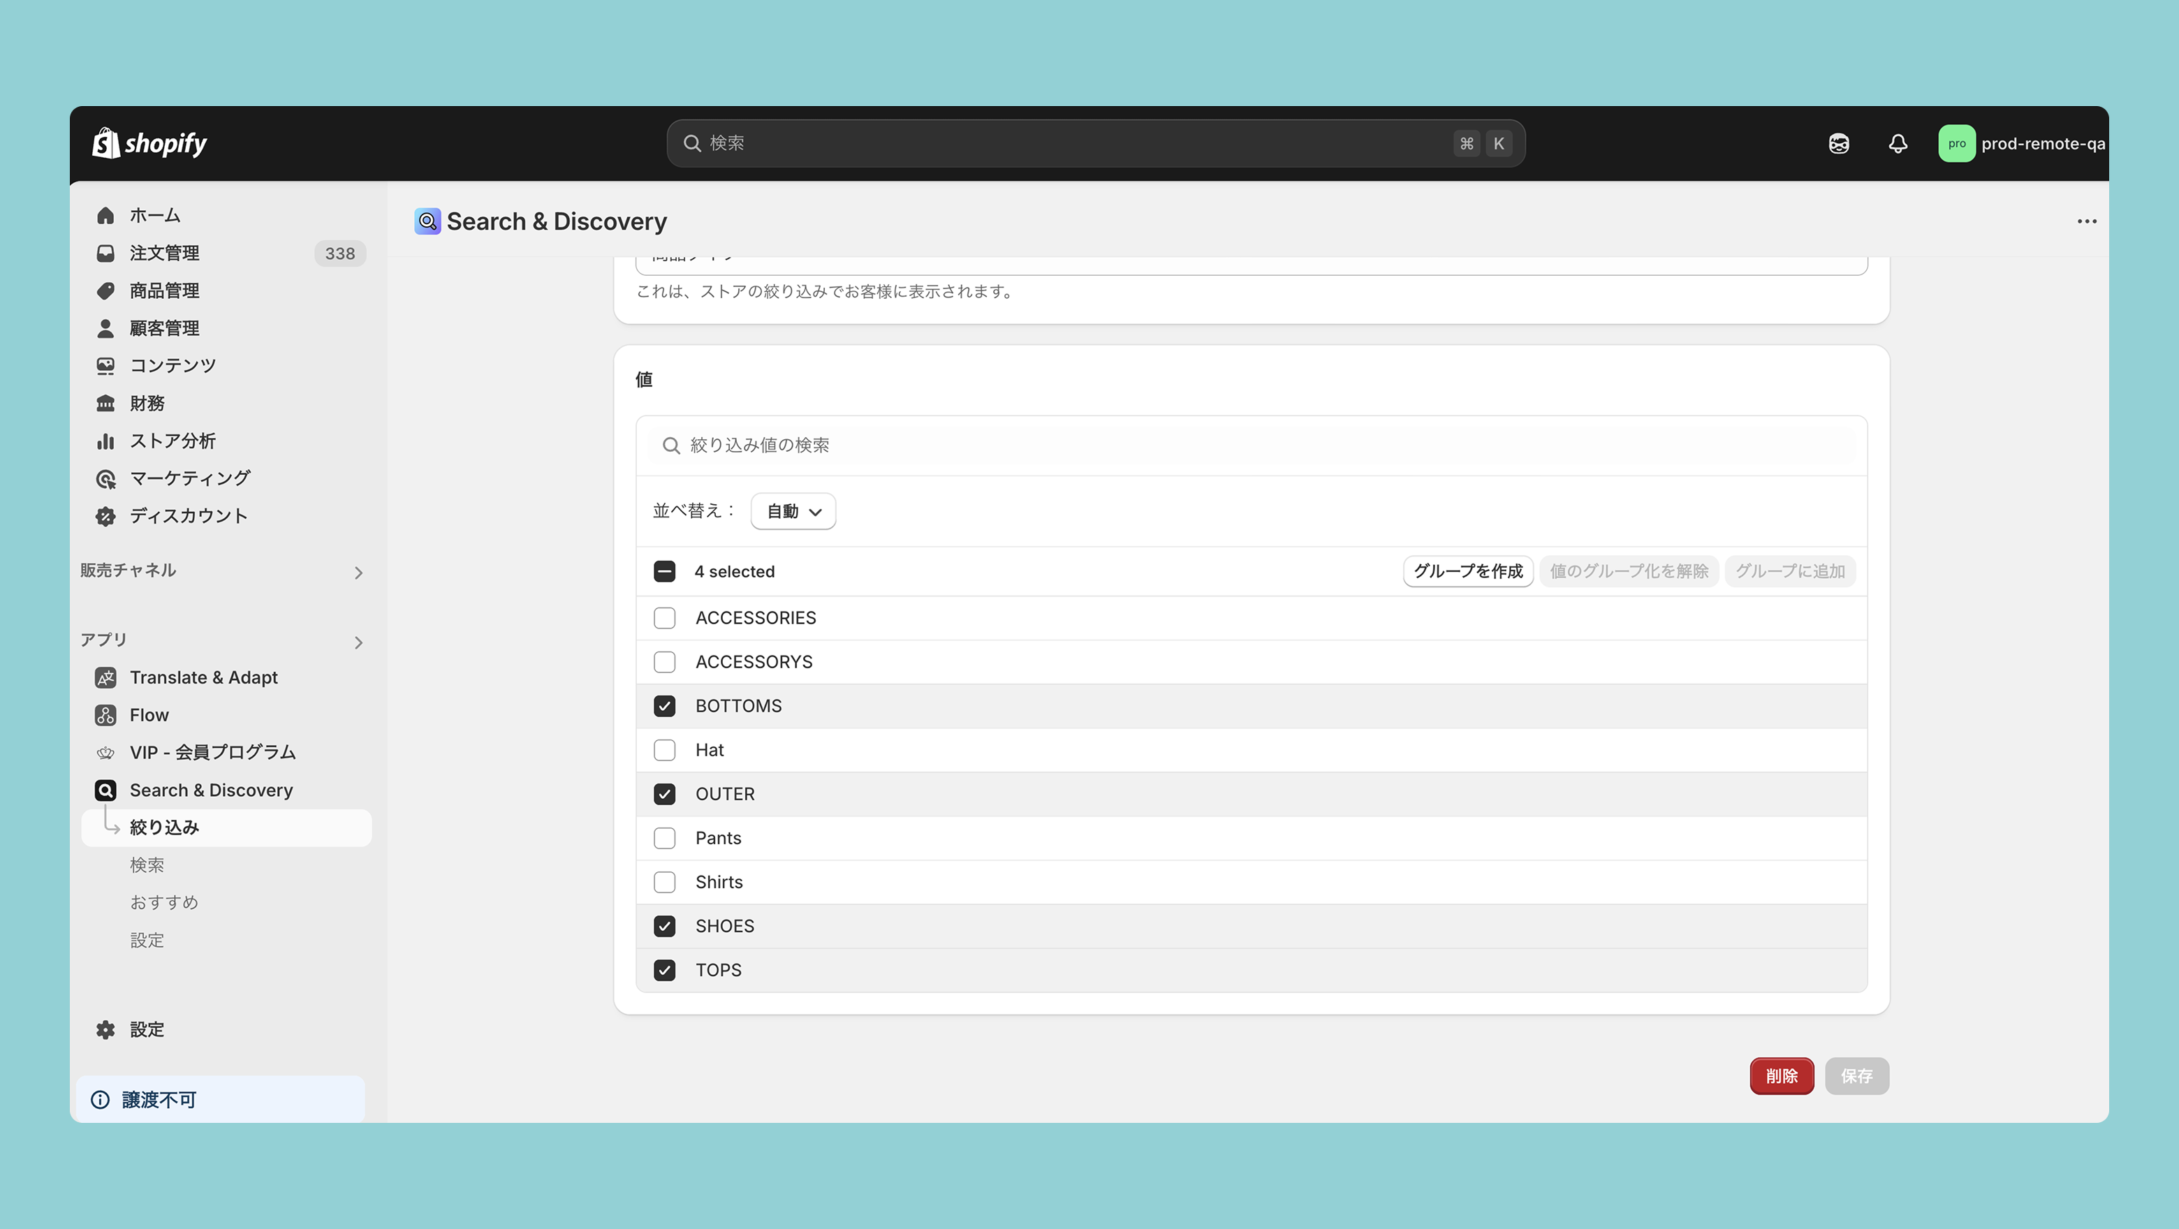
Task: Focus the 絞り込み値の検索 field
Action: point(1252,446)
